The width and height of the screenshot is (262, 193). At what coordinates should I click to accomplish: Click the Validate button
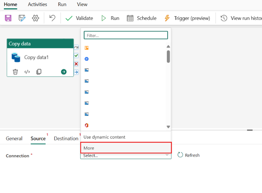pos(79,18)
